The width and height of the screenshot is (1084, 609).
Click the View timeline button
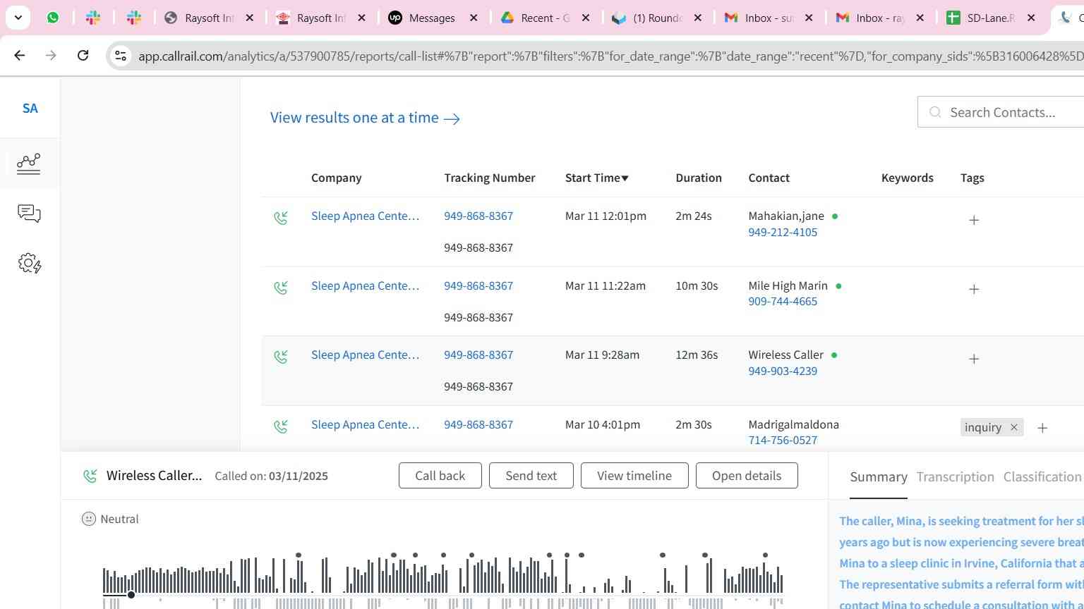(634, 475)
